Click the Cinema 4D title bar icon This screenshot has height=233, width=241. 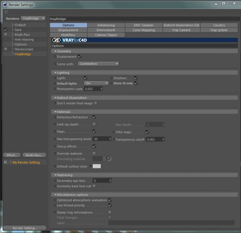pos(5,5)
